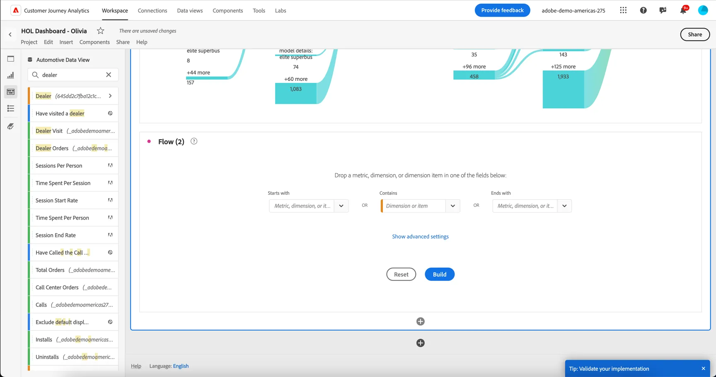Image resolution: width=716 pixels, height=377 pixels.
Task: Clear the dealer search text
Action: pyautogui.click(x=109, y=75)
